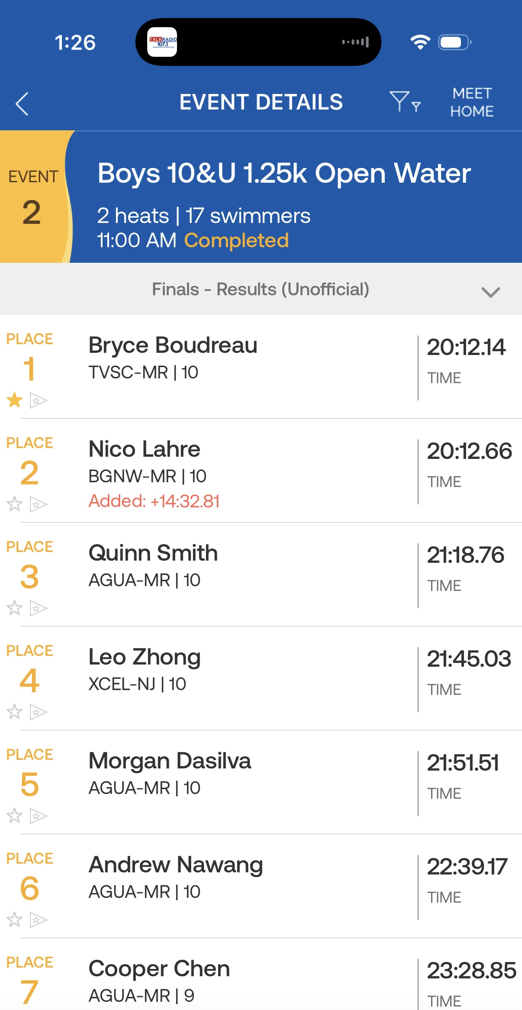
Task: Toggle favorite star for Quinn Smith
Action: pos(15,608)
